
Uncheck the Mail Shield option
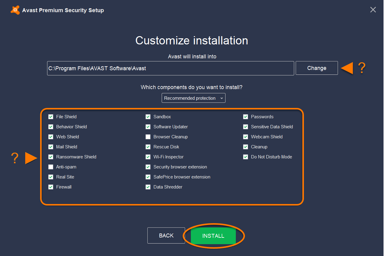pyautogui.click(x=51, y=147)
